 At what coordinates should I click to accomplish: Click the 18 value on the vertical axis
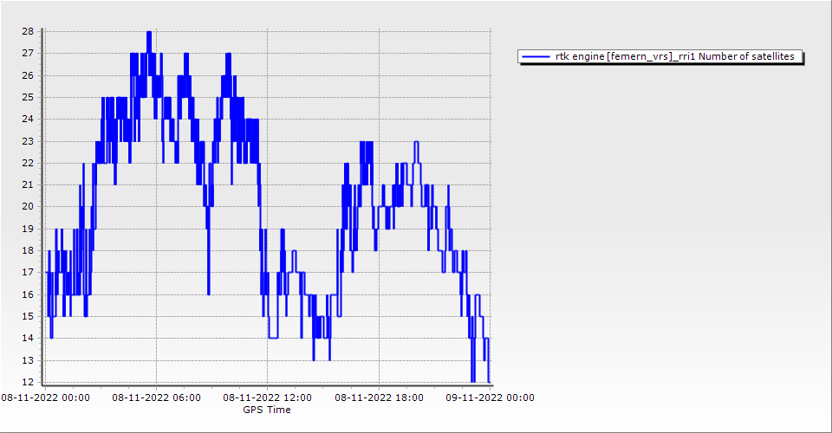(27, 250)
